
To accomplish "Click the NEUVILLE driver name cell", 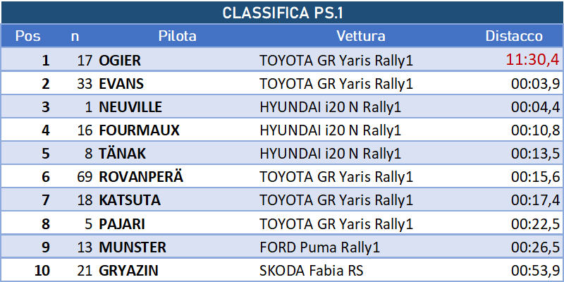I will pyautogui.click(x=130, y=107).
